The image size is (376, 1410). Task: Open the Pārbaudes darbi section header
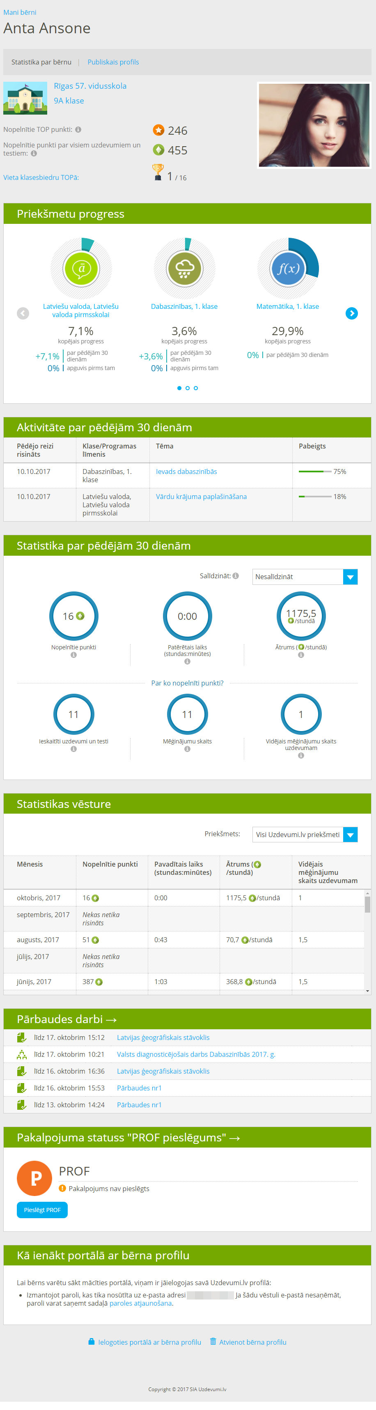pyautogui.click(x=67, y=1019)
